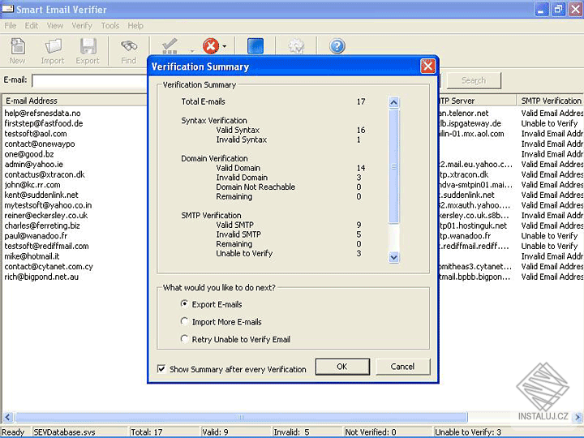Click horizontal scrollbar right arrow

pyautogui.click(x=578, y=417)
